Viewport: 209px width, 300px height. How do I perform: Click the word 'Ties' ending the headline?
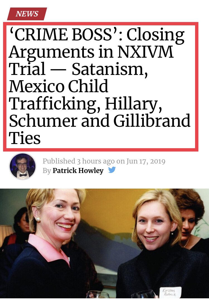(25, 138)
